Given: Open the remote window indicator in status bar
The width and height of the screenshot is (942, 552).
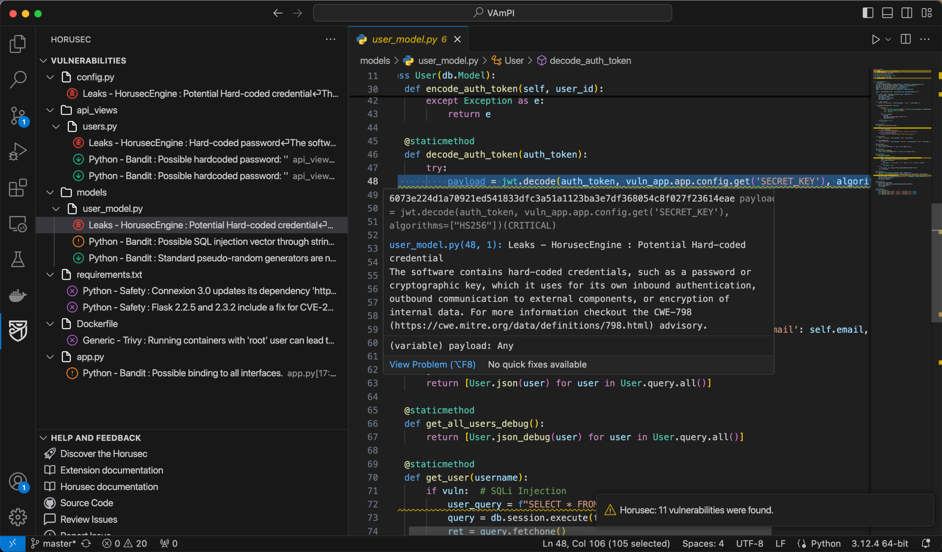Looking at the screenshot, I should (13, 543).
